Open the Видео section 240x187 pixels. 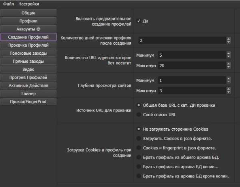pyautogui.click(x=28, y=69)
